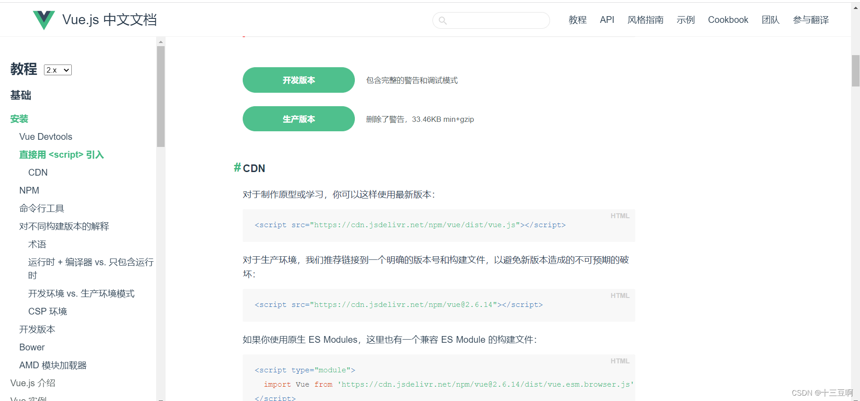860x401 pixels.
Task: Click the Vue.js logo icon
Action: (44, 20)
